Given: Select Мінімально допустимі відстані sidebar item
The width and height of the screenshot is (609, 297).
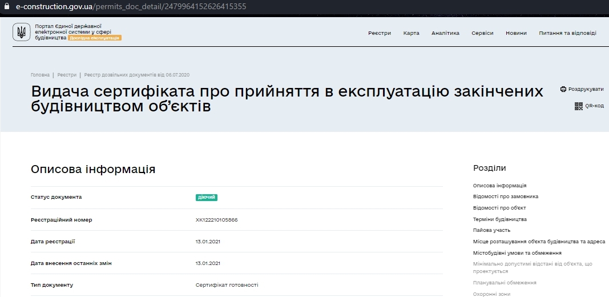Looking at the screenshot, I should (x=533, y=267).
